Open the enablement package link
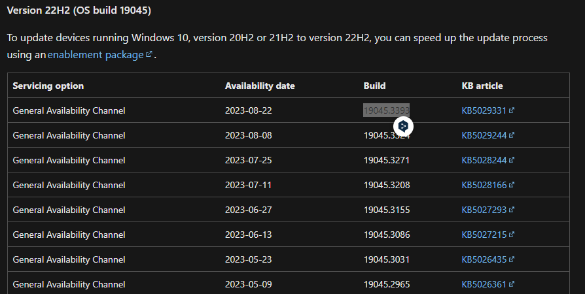Viewport: 585px width, 294px height. click(x=95, y=55)
